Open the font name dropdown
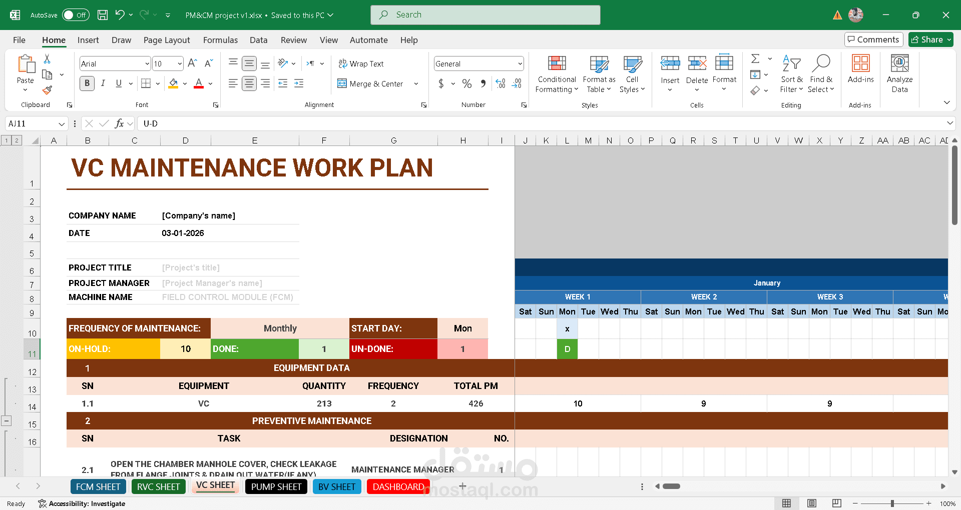Screen dimensions: 961x510 tap(147, 63)
